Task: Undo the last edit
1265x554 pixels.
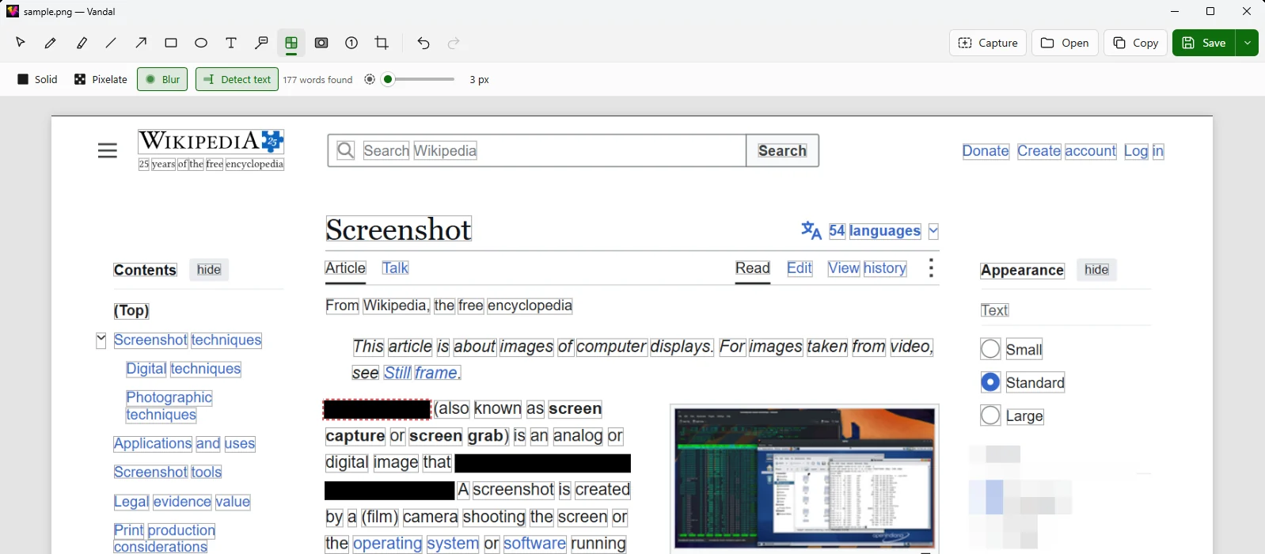Action: (424, 43)
